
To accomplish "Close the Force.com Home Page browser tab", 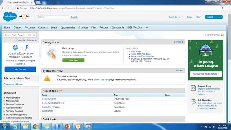I will (x=32, y=3).
